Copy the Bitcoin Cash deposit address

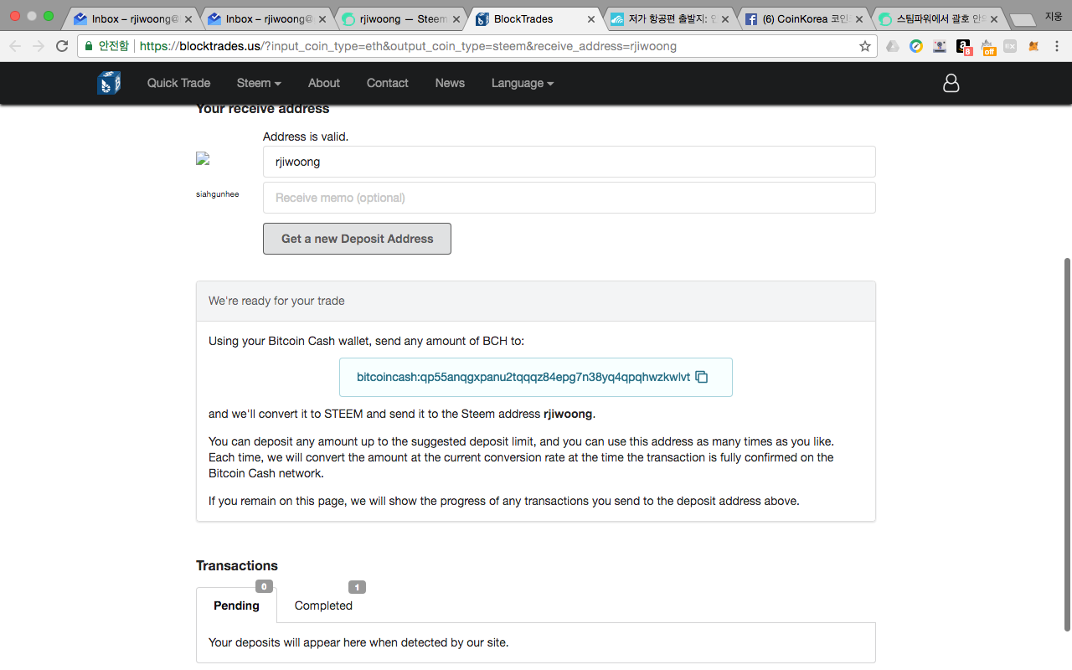(x=702, y=377)
